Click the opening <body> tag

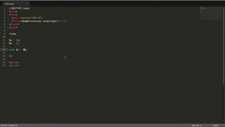pyautogui.click(x=13, y=28)
